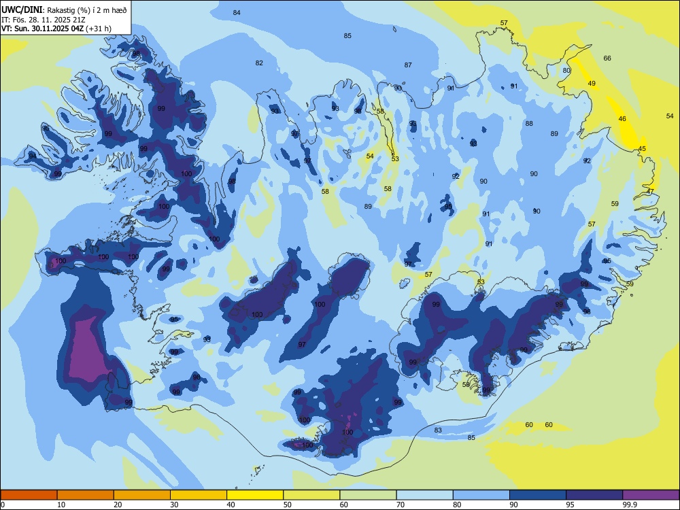Click the 20–30 legend color swatch
Screen dimensions: 680x510
pos(142,495)
